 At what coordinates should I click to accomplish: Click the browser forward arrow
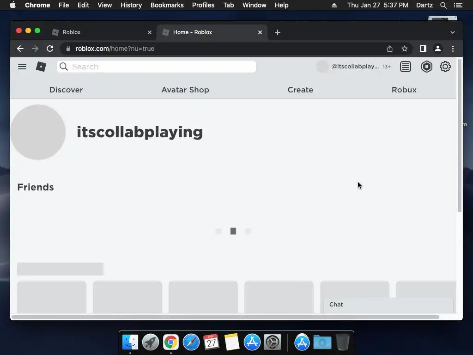pos(35,49)
